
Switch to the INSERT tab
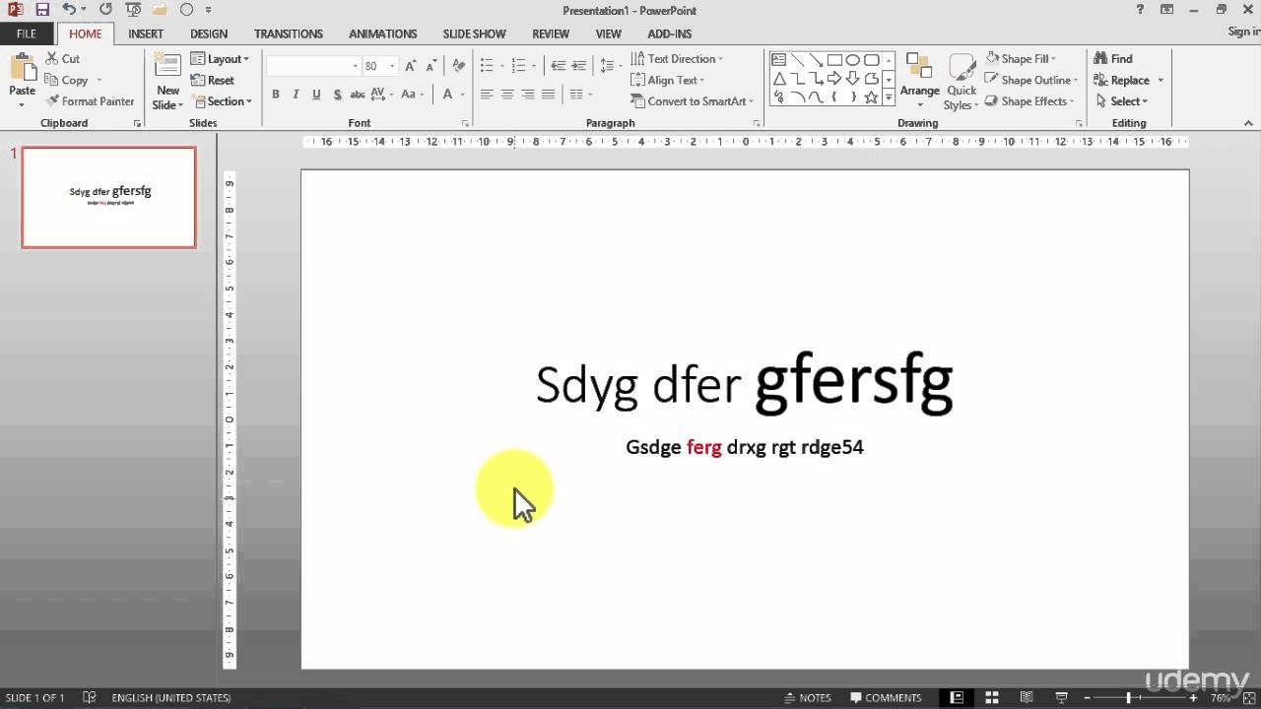coord(146,33)
